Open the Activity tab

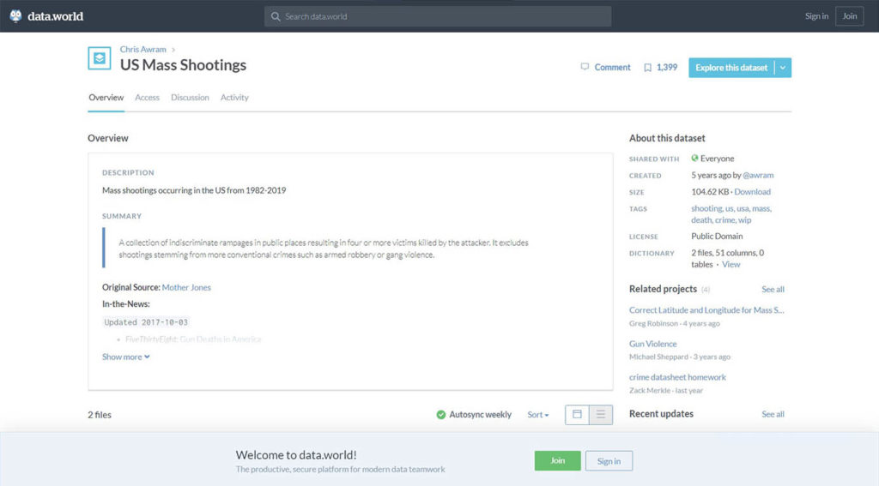click(234, 98)
